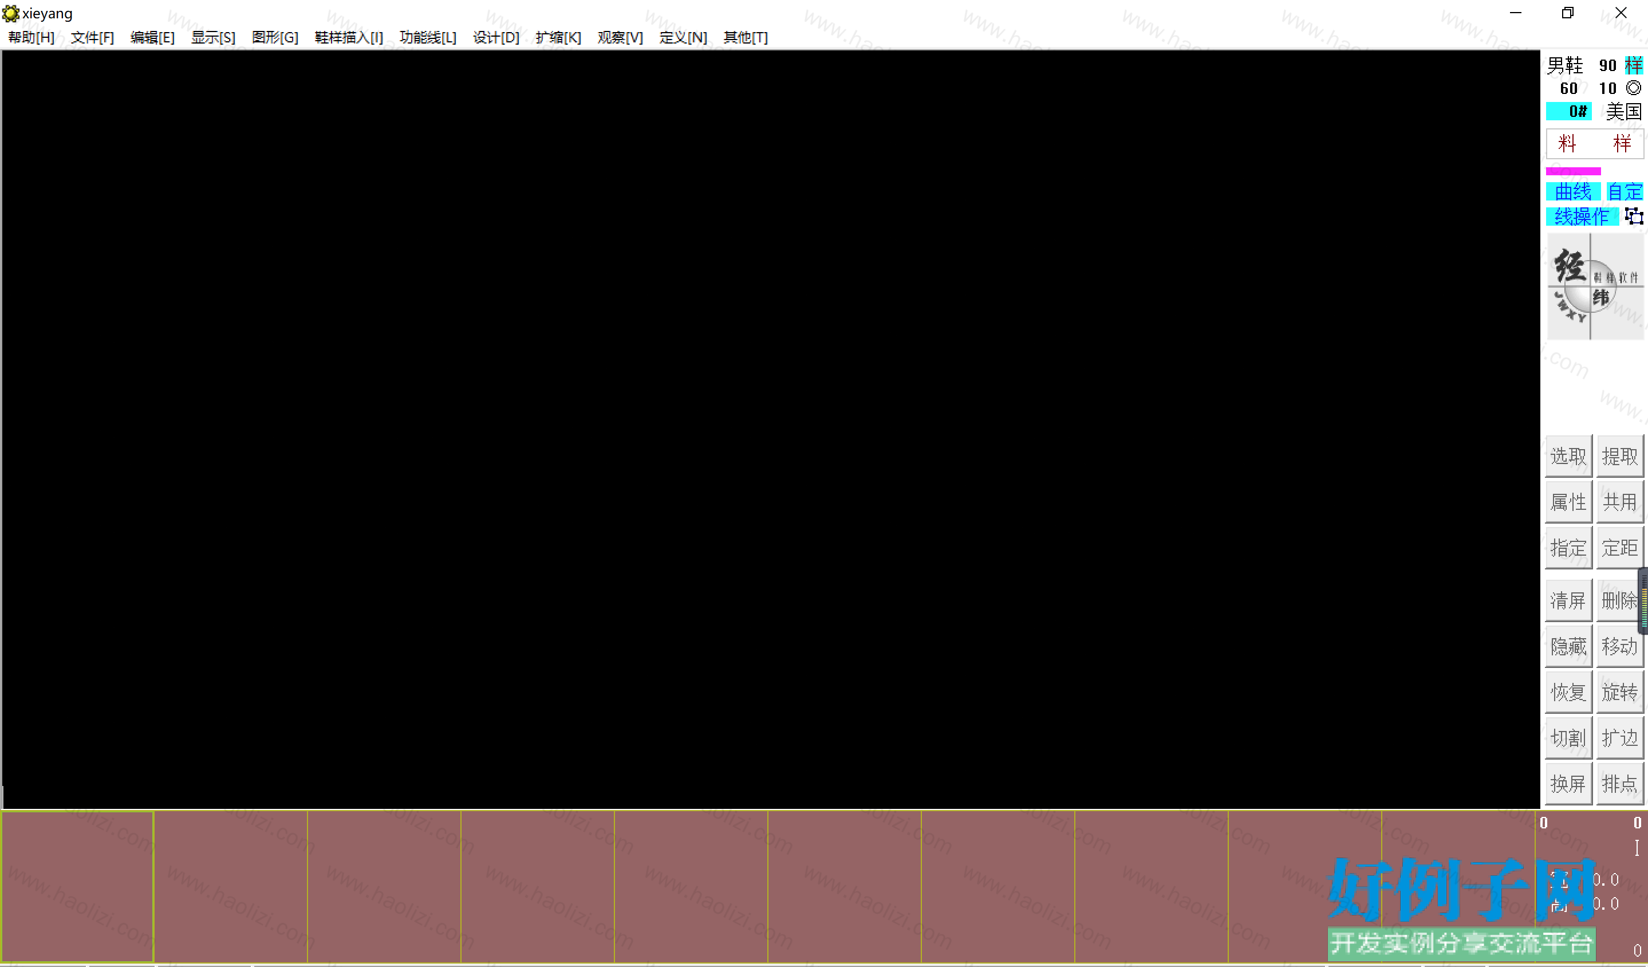Toggle the cyan 样 beside 90
Screen dimensions: 1648x967
[x=1634, y=65]
